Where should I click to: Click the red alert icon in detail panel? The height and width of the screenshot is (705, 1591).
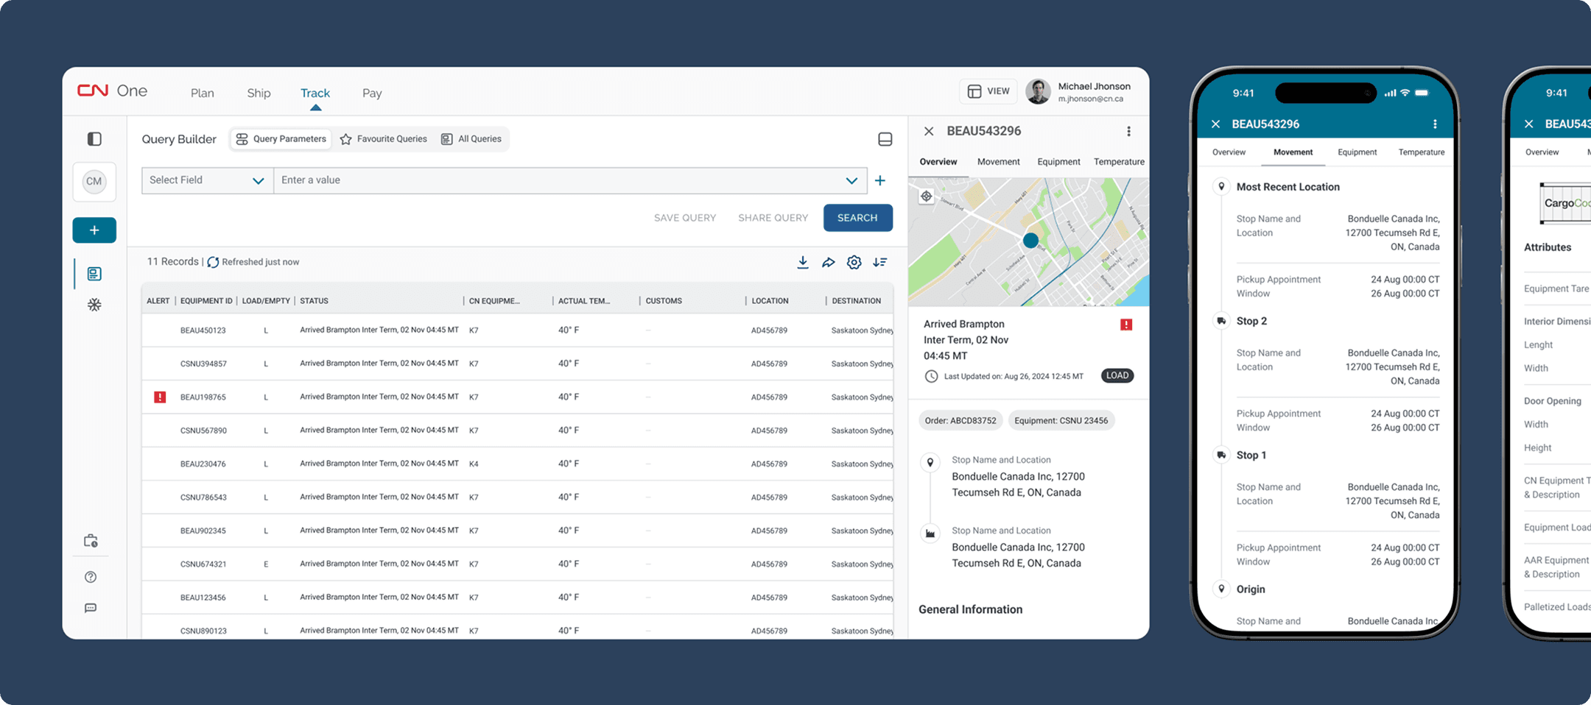[1126, 325]
